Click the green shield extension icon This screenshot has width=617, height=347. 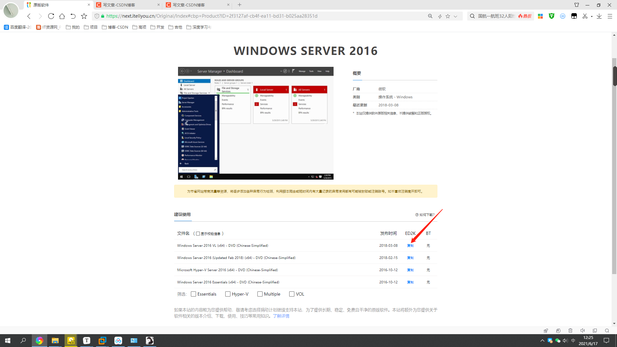(x=551, y=16)
